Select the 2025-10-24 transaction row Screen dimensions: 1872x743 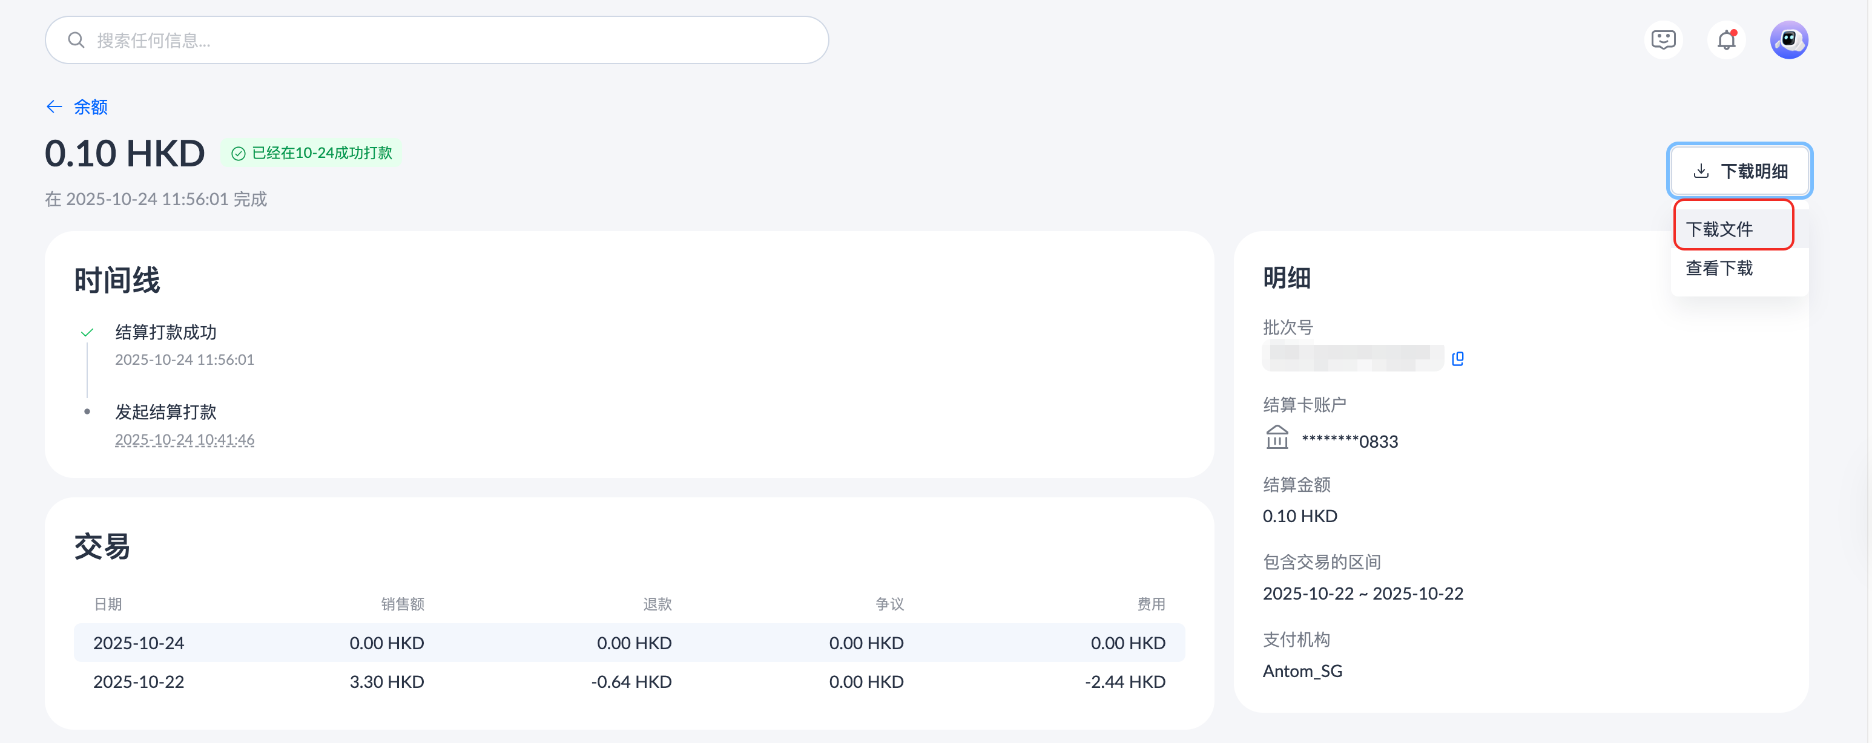[x=628, y=643]
